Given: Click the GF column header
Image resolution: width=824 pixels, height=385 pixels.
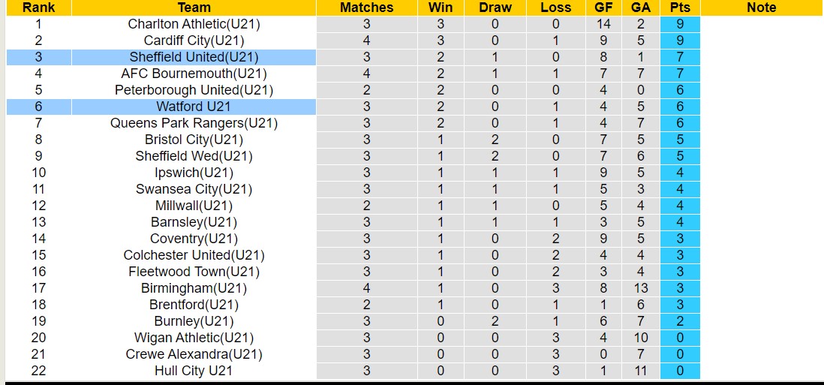Looking at the screenshot, I should [603, 8].
